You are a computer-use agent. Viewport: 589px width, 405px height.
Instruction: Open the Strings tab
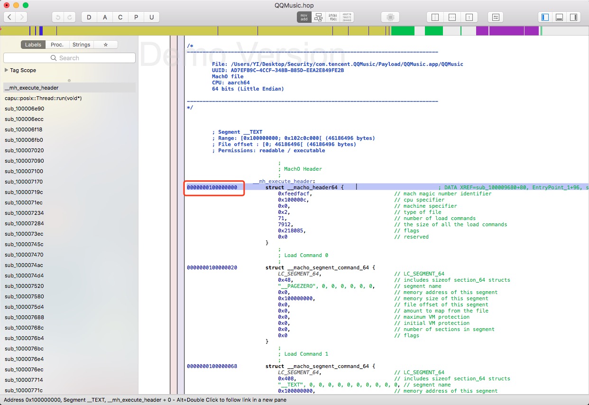(x=81, y=45)
